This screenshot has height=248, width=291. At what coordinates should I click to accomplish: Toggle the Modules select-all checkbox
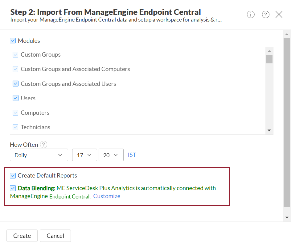tap(13, 41)
